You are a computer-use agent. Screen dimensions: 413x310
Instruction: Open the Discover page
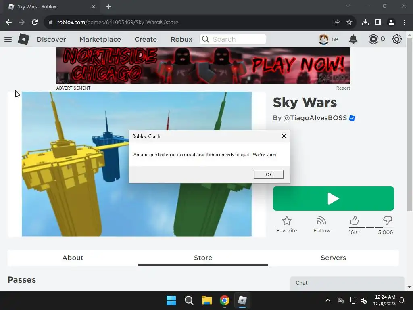point(51,39)
